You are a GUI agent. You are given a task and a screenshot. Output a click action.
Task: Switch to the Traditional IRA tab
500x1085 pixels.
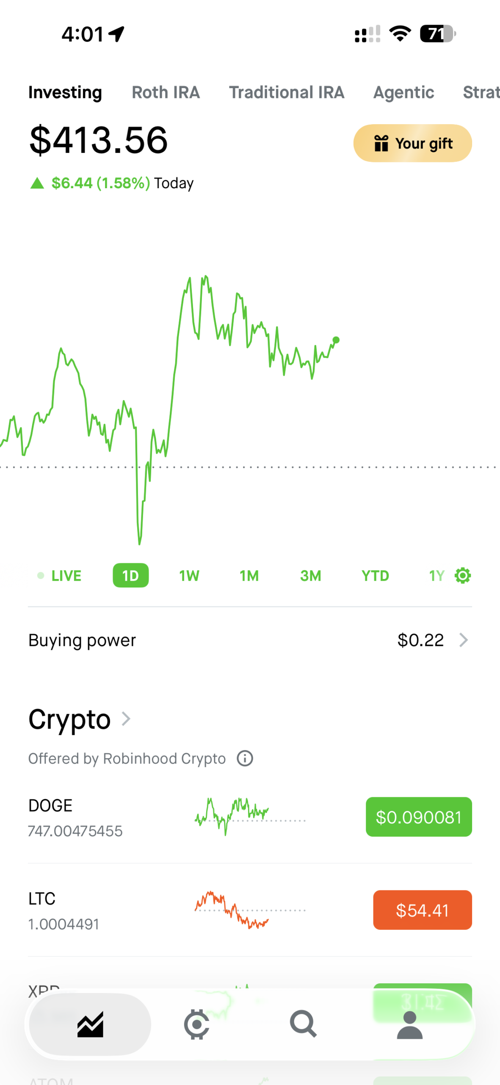click(x=287, y=92)
